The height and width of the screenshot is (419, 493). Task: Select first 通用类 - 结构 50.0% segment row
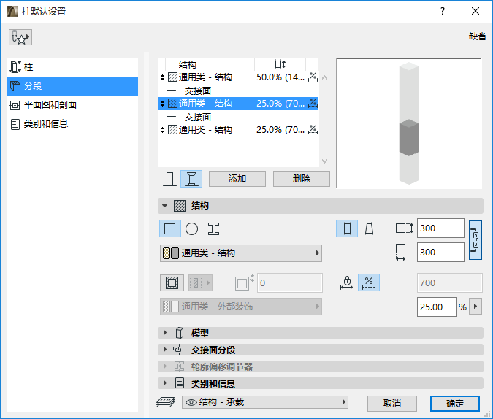click(239, 77)
